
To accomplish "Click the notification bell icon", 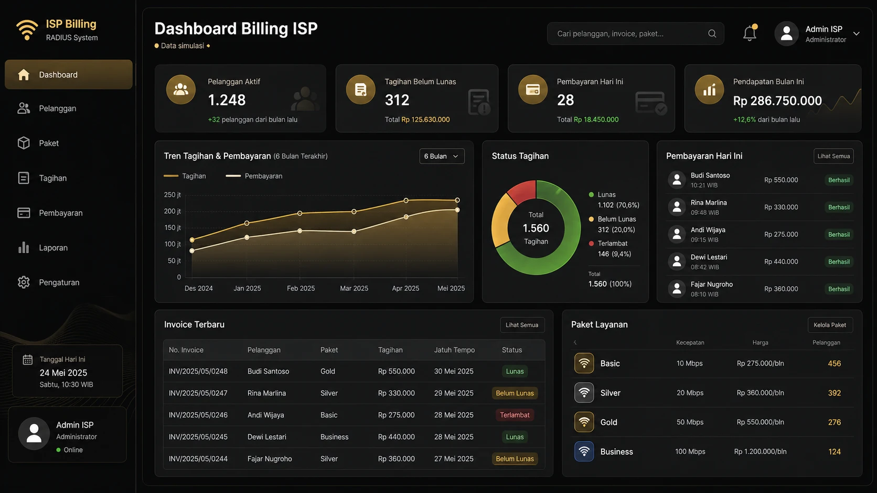I will point(750,33).
